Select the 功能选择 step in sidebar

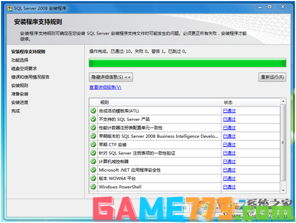20,60
